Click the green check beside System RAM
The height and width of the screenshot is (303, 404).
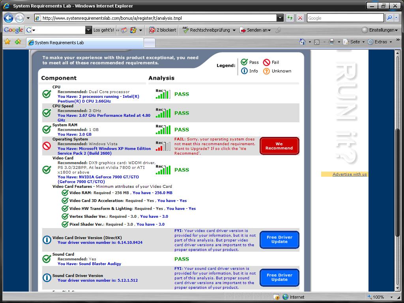point(47,129)
